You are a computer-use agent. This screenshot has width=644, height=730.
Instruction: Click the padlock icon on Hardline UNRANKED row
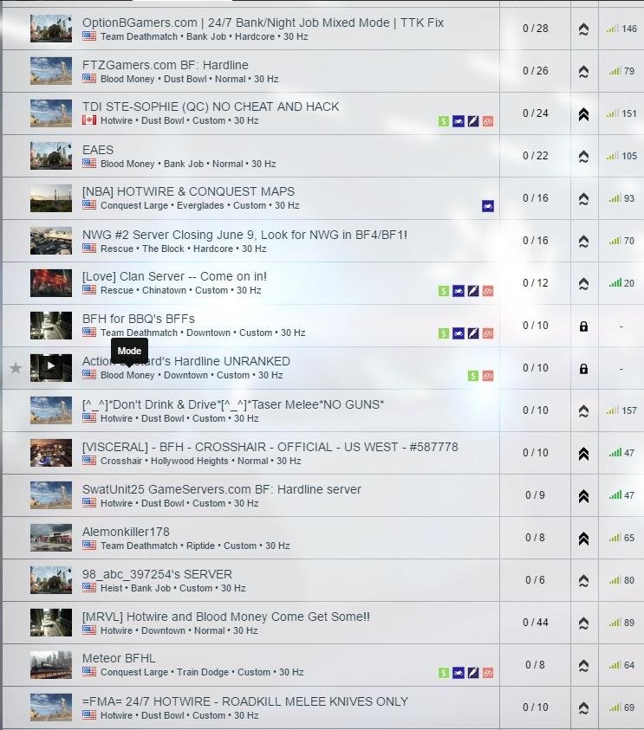tap(583, 369)
